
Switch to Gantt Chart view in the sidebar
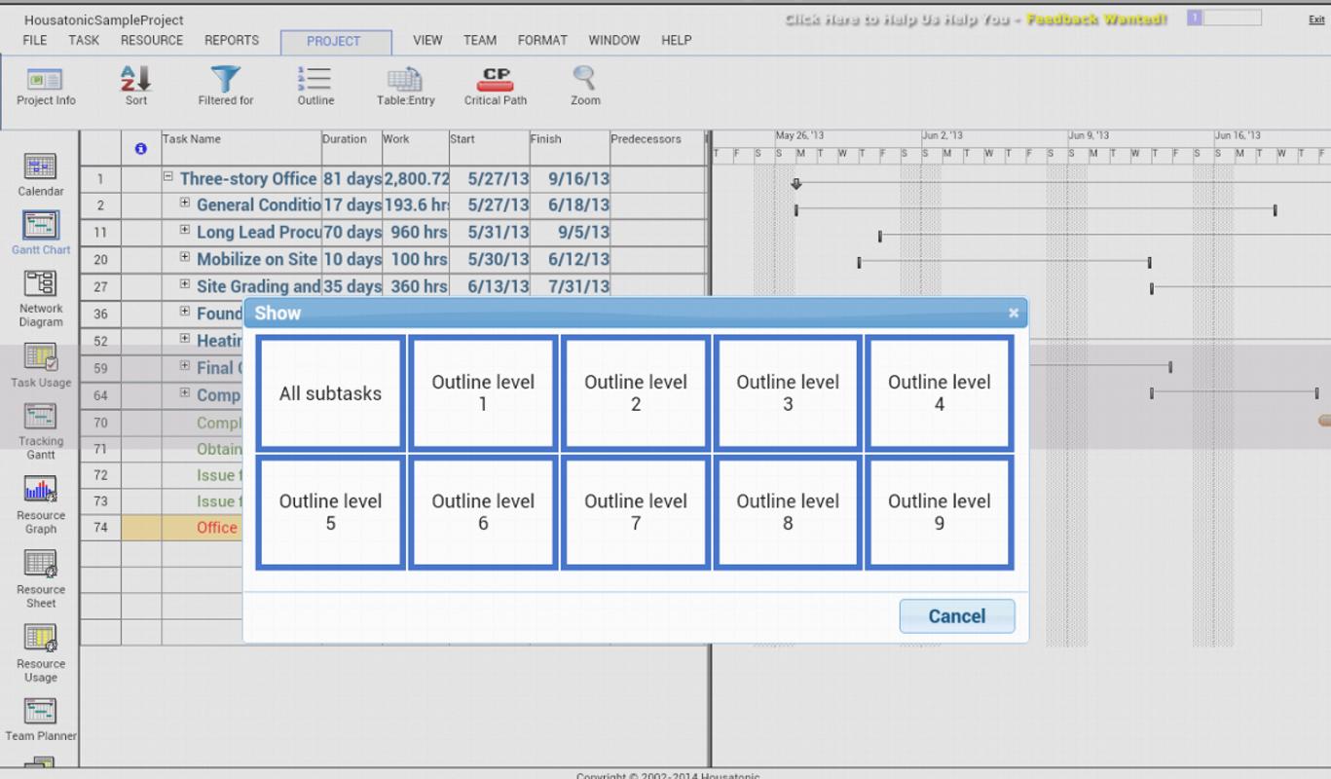pos(41,234)
